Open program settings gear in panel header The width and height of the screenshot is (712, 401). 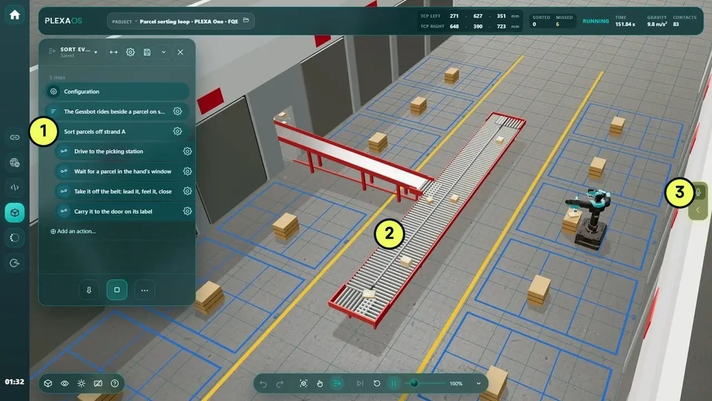130,52
